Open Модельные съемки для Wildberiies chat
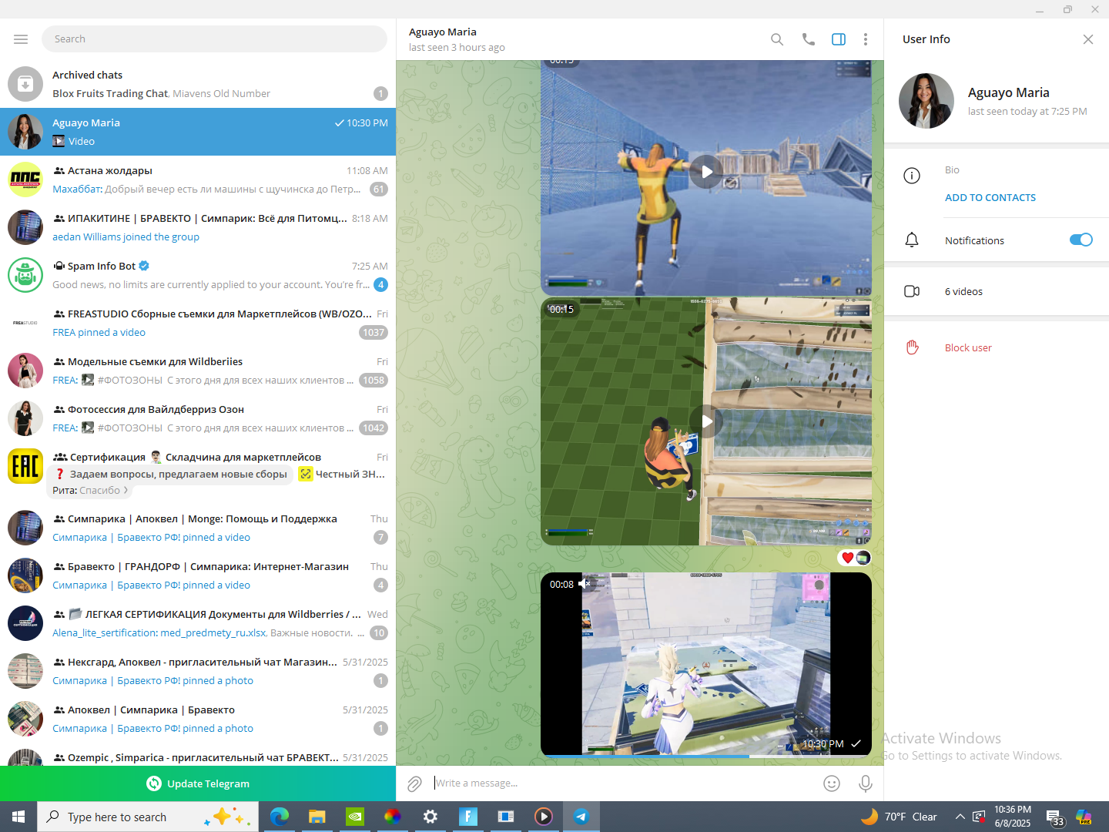1109x832 pixels. pyautogui.click(x=198, y=371)
